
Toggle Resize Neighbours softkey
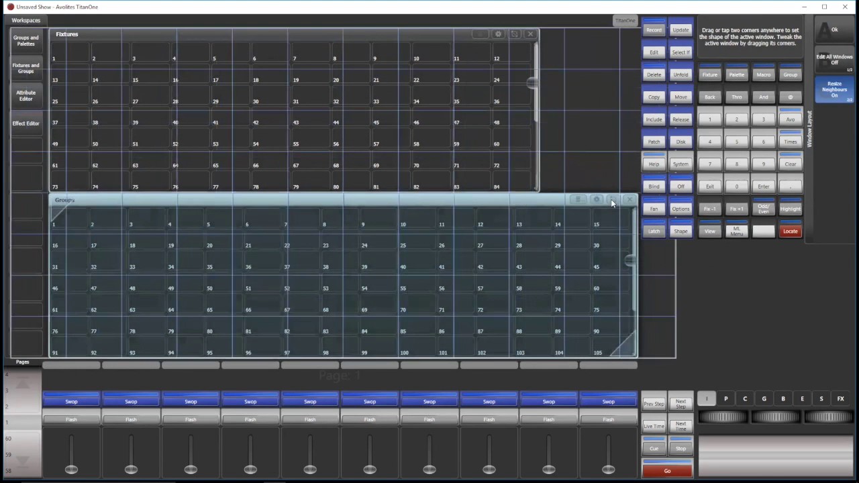pyautogui.click(x=834, y=89)
